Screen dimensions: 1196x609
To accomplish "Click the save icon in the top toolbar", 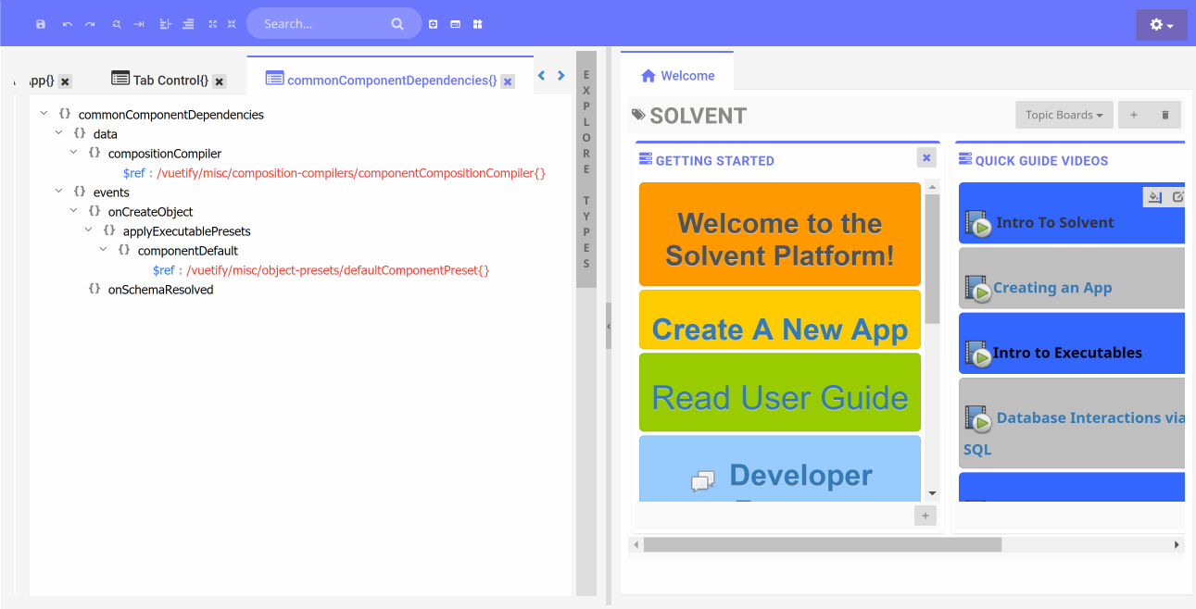I will 41,24.
